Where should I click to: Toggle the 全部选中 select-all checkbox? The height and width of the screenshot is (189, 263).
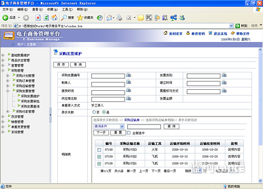click(x=128, y=133)
